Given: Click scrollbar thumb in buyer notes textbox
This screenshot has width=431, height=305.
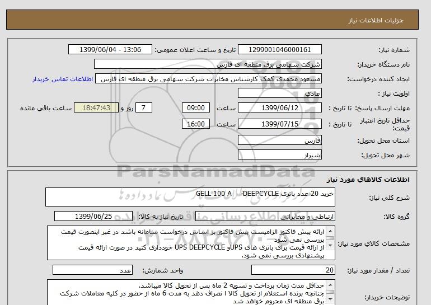Looking at the screenshot, I should (x=330, y=292).
